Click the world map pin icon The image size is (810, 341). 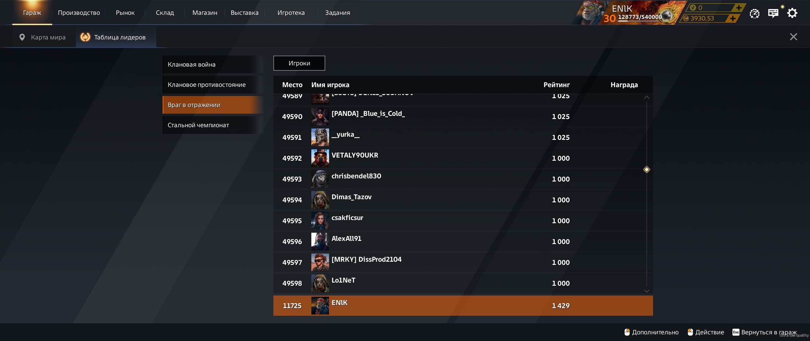pos(22,37)
